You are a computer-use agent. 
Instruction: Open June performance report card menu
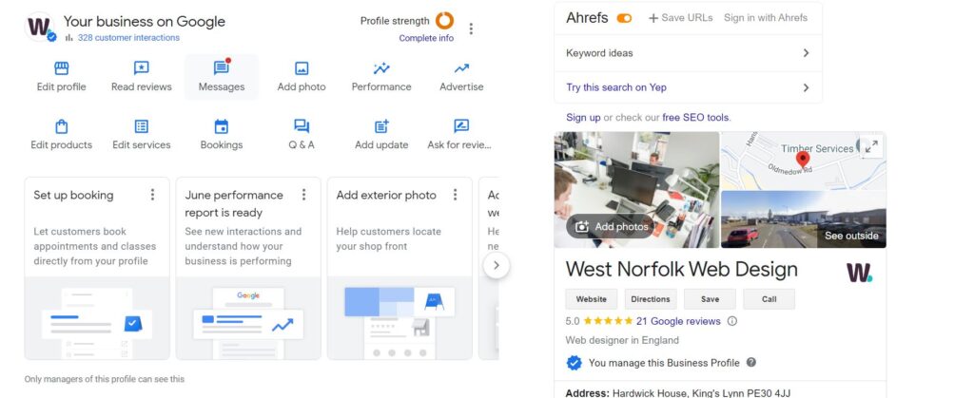(x=303, y=195)
